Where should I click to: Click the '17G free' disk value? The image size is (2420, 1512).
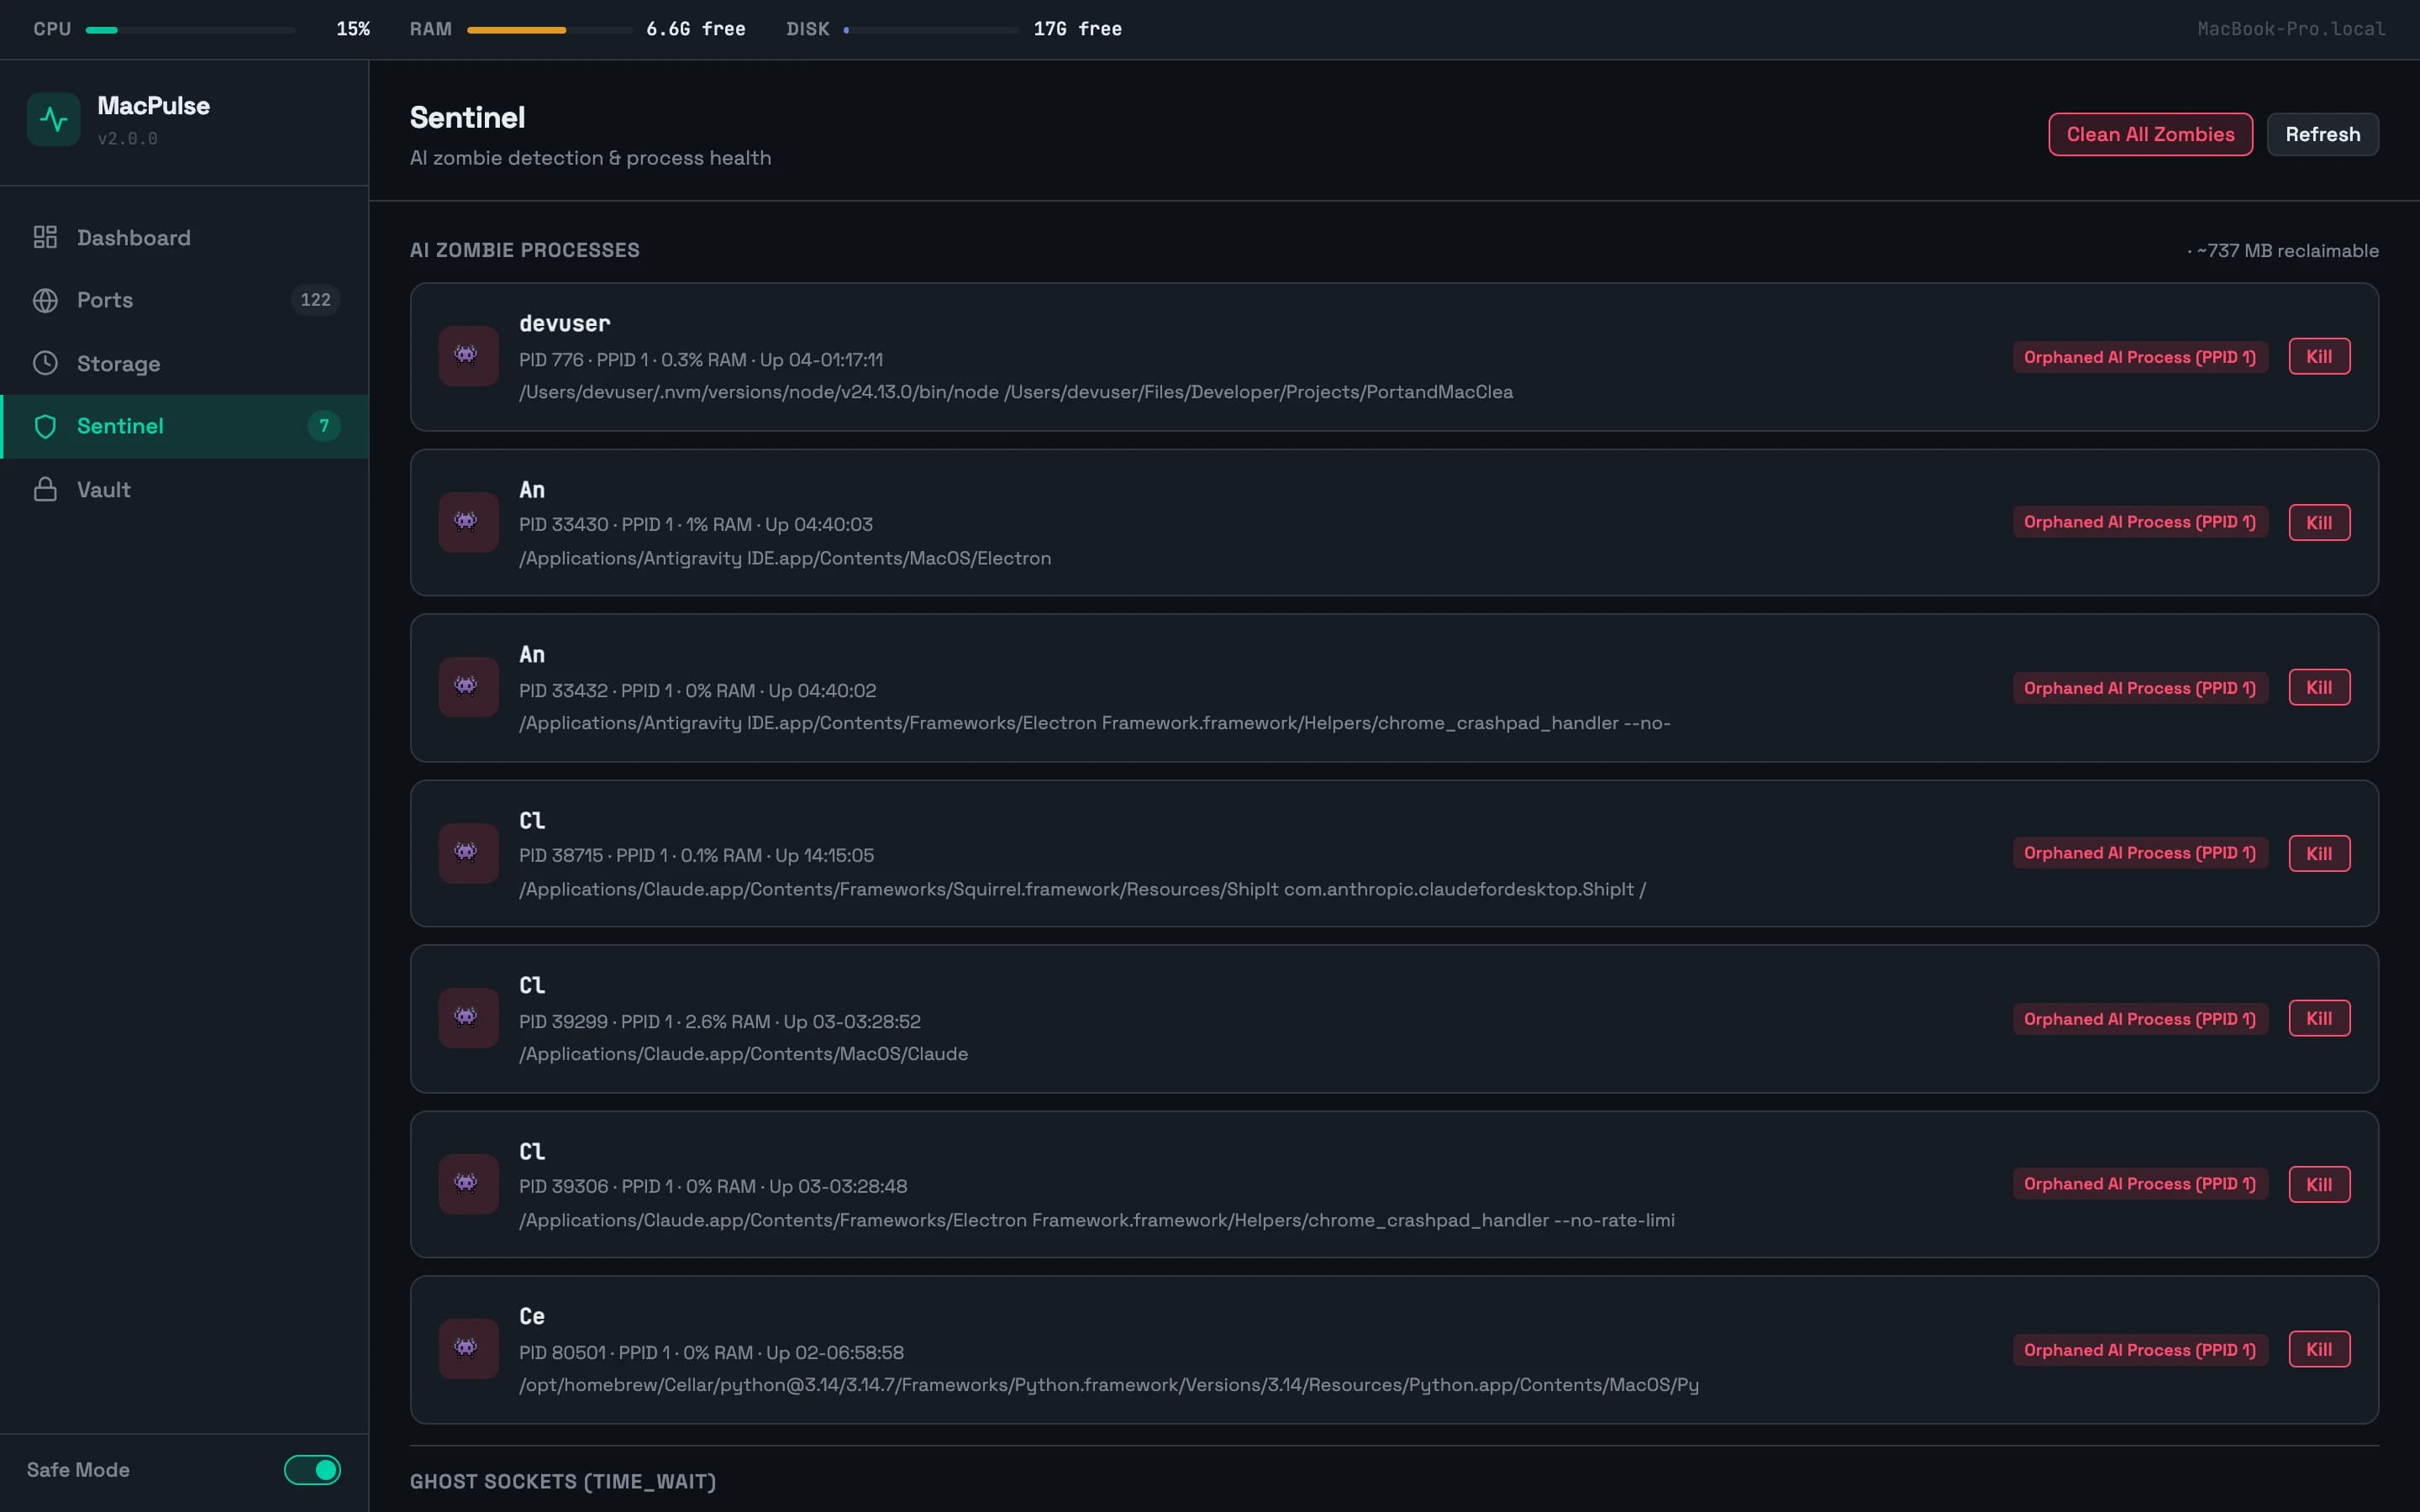coord(1077,29)
